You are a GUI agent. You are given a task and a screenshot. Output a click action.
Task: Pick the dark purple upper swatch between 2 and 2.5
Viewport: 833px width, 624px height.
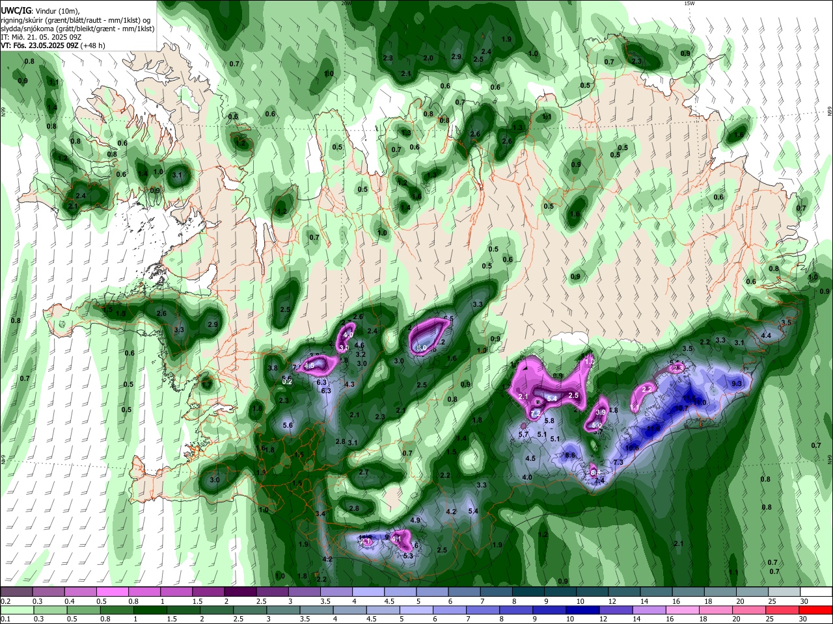click(240, 591)
